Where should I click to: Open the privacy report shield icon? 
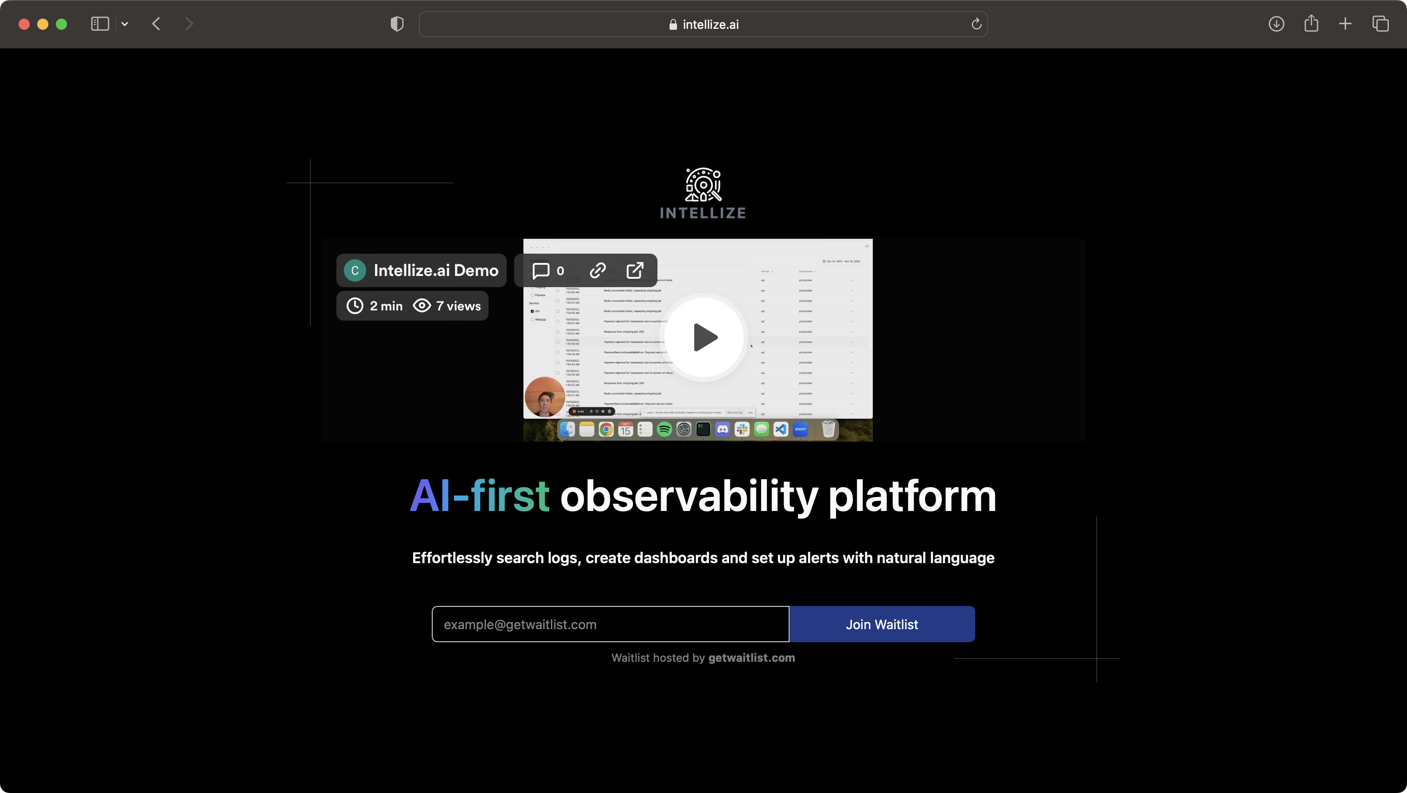(397, 24)
